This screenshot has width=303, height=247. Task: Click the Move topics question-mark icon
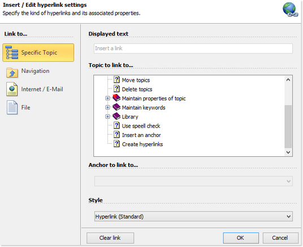click(x=116, y=80)
